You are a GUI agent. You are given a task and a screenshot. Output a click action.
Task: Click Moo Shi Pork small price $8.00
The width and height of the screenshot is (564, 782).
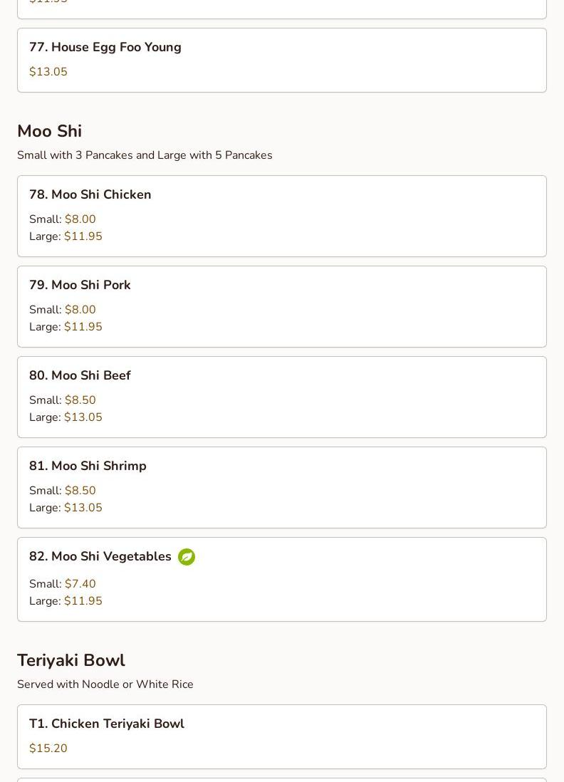click(80, 310)
